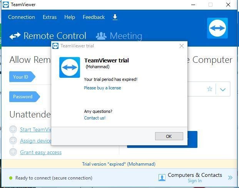The height and width of the screenshot is (188, 239).
Task: Click the partially hidden blue connect button
Action: (192, 139)
